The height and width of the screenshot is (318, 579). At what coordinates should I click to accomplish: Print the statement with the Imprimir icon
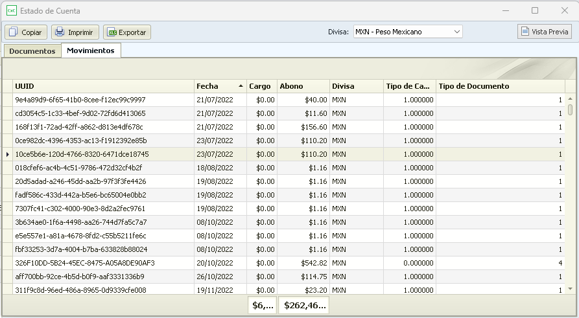[60, 32]
